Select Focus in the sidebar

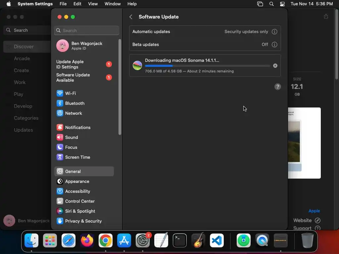click(84, 147)
